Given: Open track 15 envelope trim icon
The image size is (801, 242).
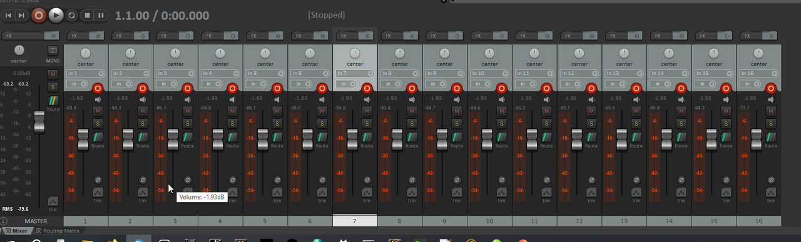Looking at the screenshot, I should 727,192.
